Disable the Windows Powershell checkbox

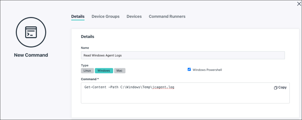coord(189,69)
